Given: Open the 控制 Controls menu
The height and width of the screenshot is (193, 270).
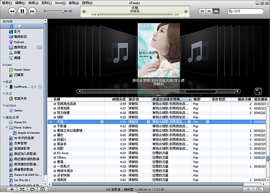Looking at the screenshot, I should [46, 3].
